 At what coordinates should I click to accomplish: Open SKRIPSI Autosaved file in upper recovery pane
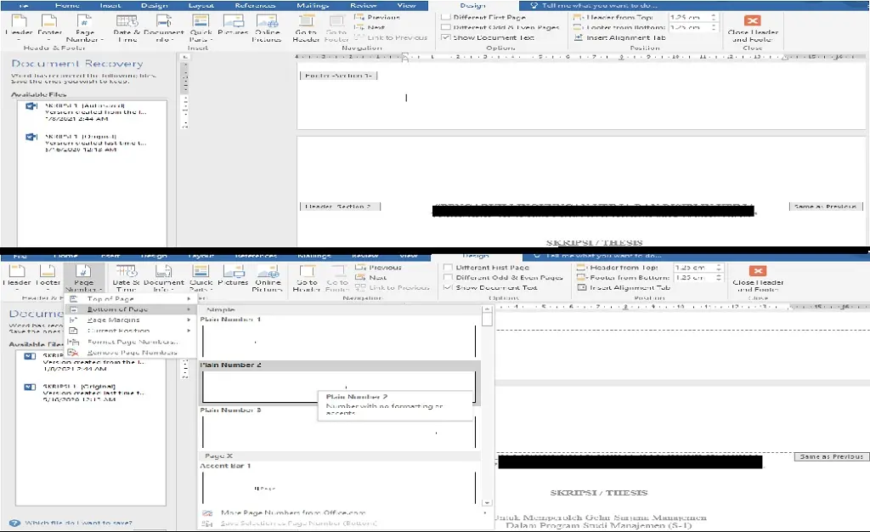(92, 112)
